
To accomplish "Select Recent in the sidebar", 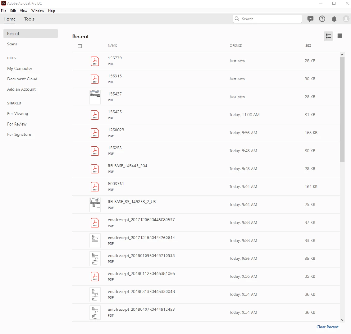I will [31, 34].
